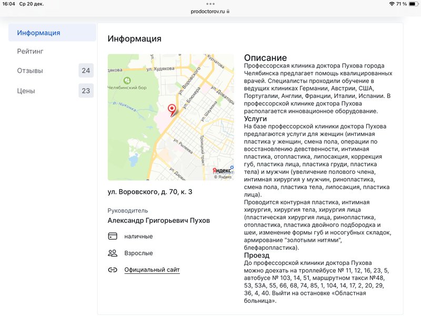Click the Информация page heading

(x=135, y=38)
